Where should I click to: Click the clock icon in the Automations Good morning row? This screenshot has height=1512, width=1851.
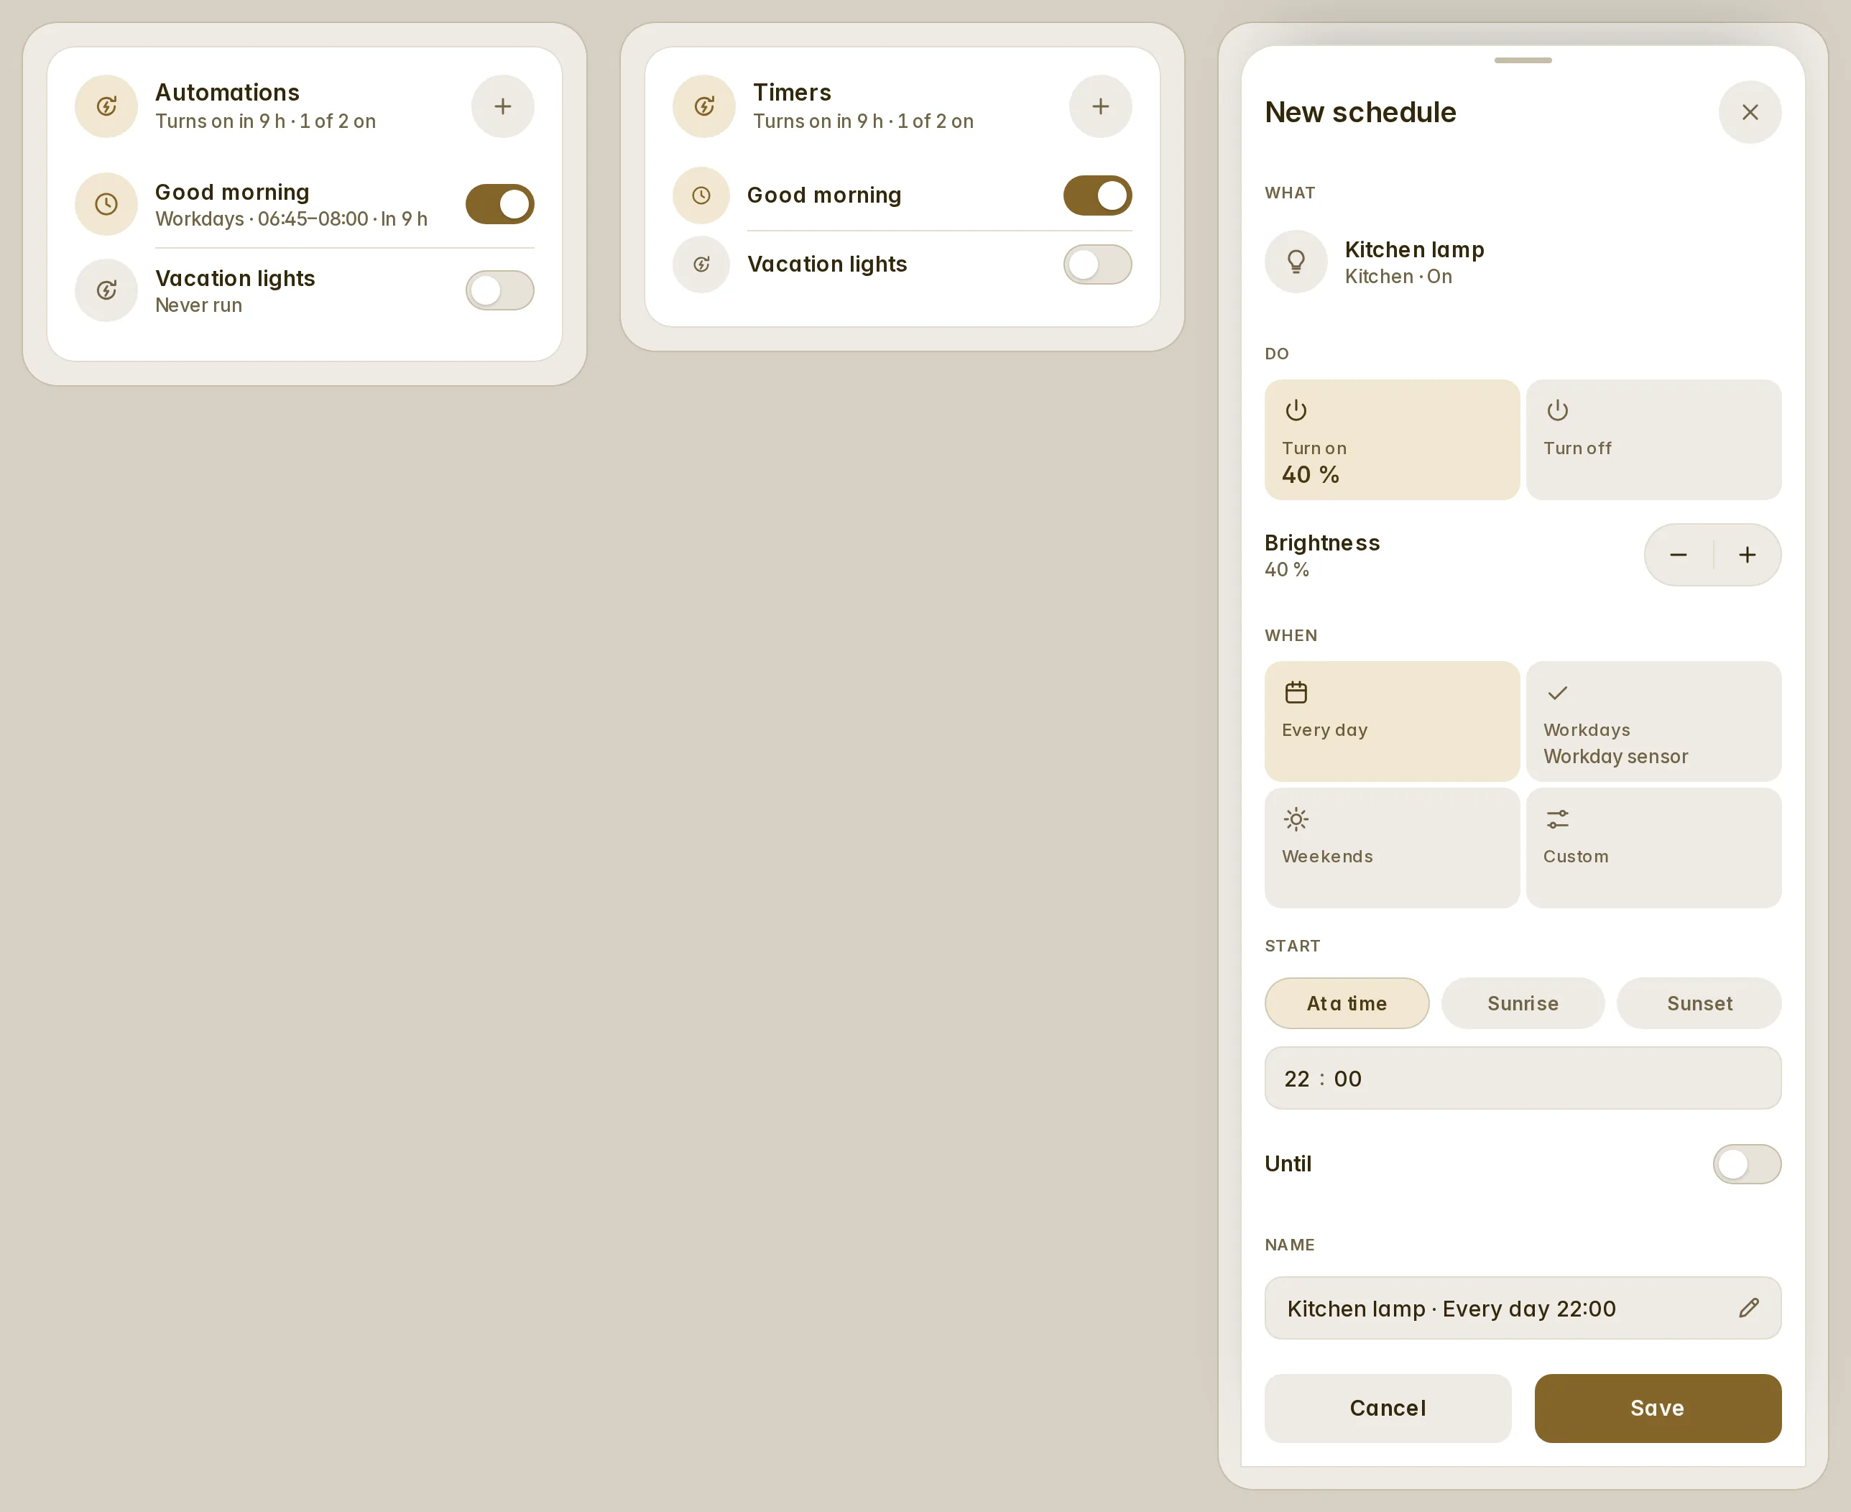pos(106,205)
